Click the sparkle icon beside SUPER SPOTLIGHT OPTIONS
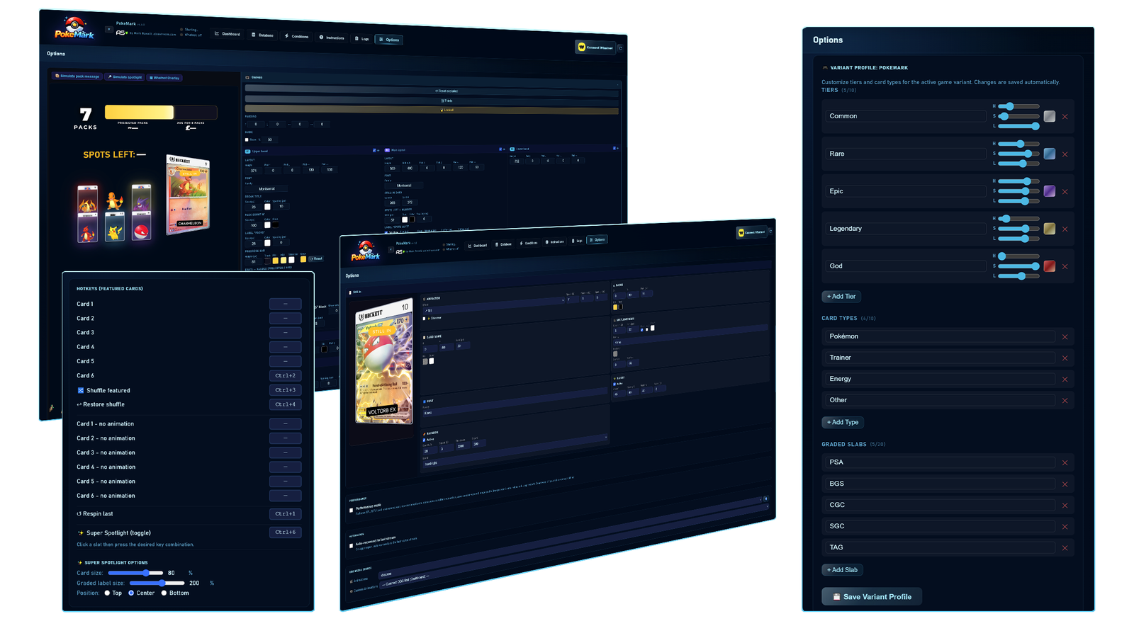The height and width of the screenshot is (638, 1134). point(80,563)
